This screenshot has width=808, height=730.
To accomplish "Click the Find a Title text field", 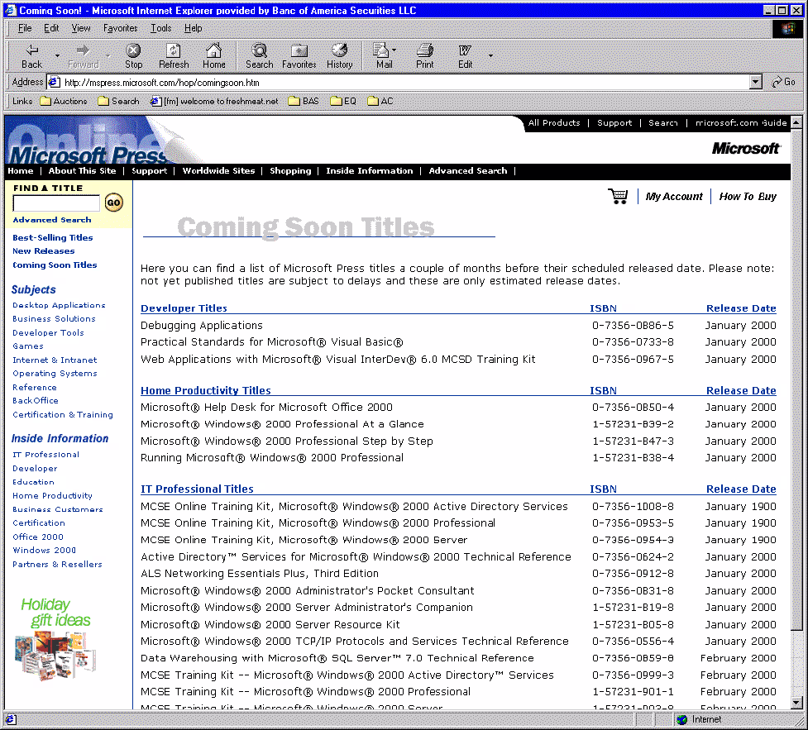I will (x=56, y=203).
